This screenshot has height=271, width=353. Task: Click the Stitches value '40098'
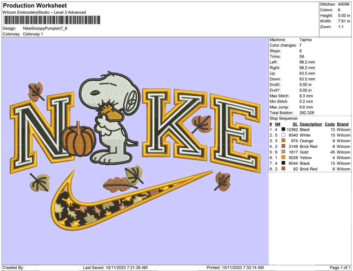click(343, 4)
